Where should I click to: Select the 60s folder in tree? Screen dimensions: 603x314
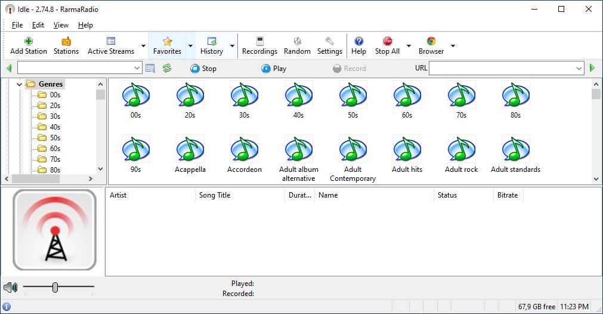[x=55, y=149]
